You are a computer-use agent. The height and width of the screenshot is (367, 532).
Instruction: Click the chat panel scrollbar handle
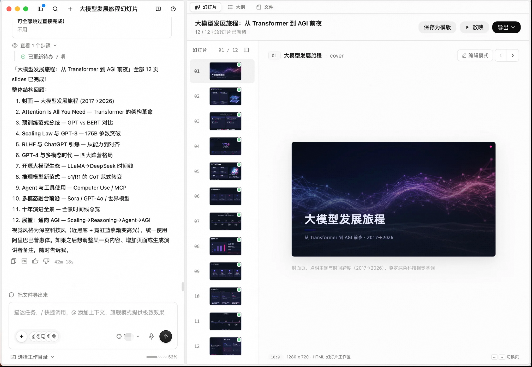tap(183, 286)
